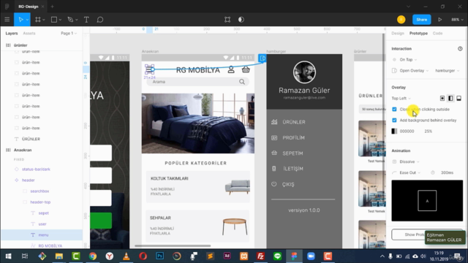Edit the 000000 hex color value

(x=407, y=131)
